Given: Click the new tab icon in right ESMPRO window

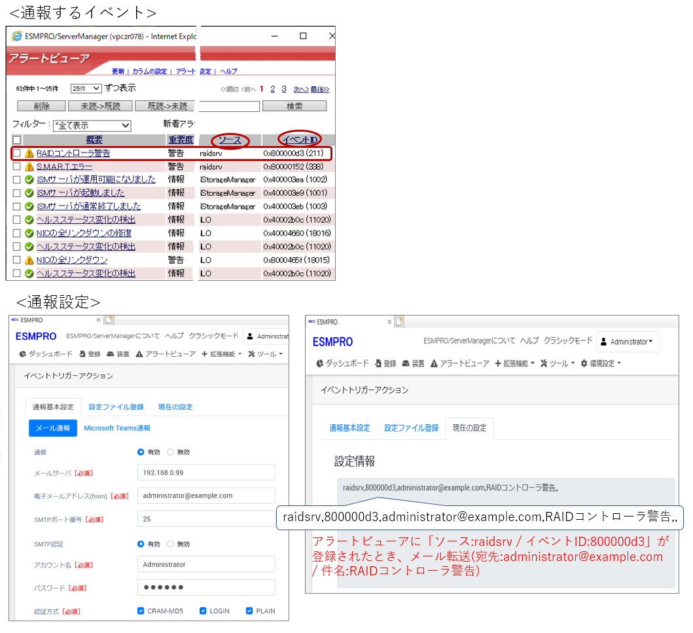Looking at the screenshot, I should (x=399, y=322).
